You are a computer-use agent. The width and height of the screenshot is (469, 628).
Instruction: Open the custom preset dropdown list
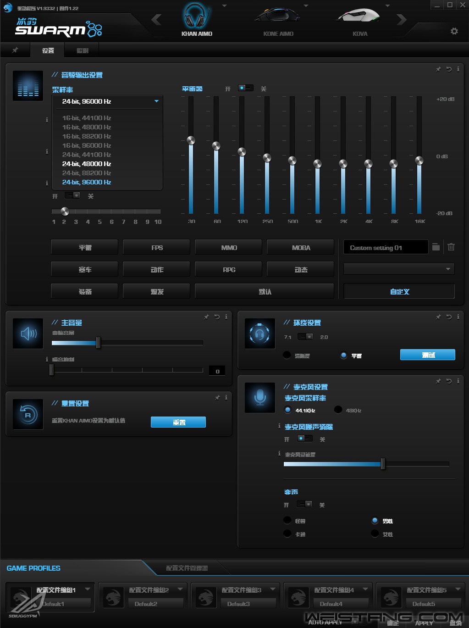click(399, 269)
